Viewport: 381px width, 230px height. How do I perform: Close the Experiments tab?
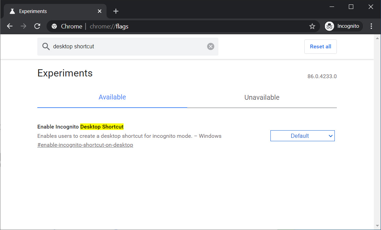tap(100, 11)
